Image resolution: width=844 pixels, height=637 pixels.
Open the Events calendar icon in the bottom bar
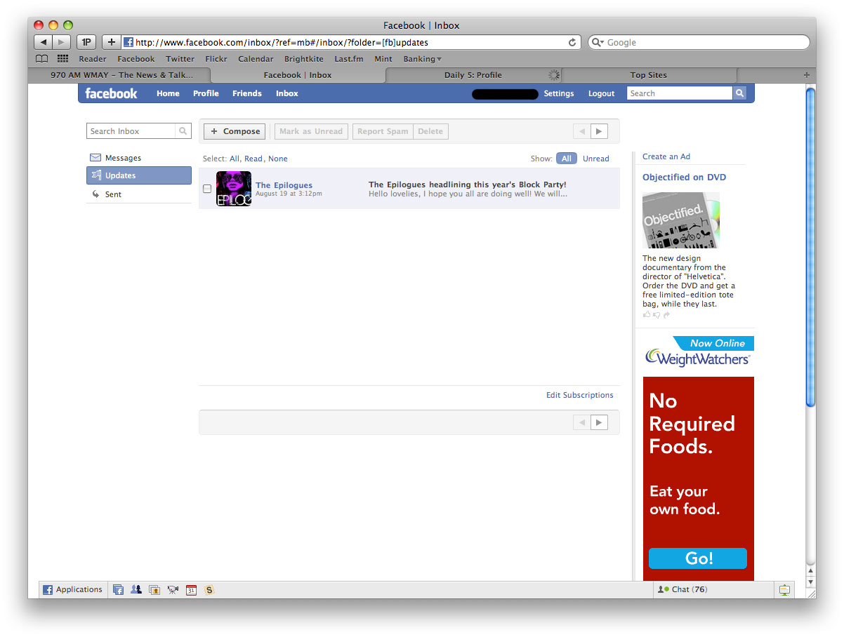(191, 590)
